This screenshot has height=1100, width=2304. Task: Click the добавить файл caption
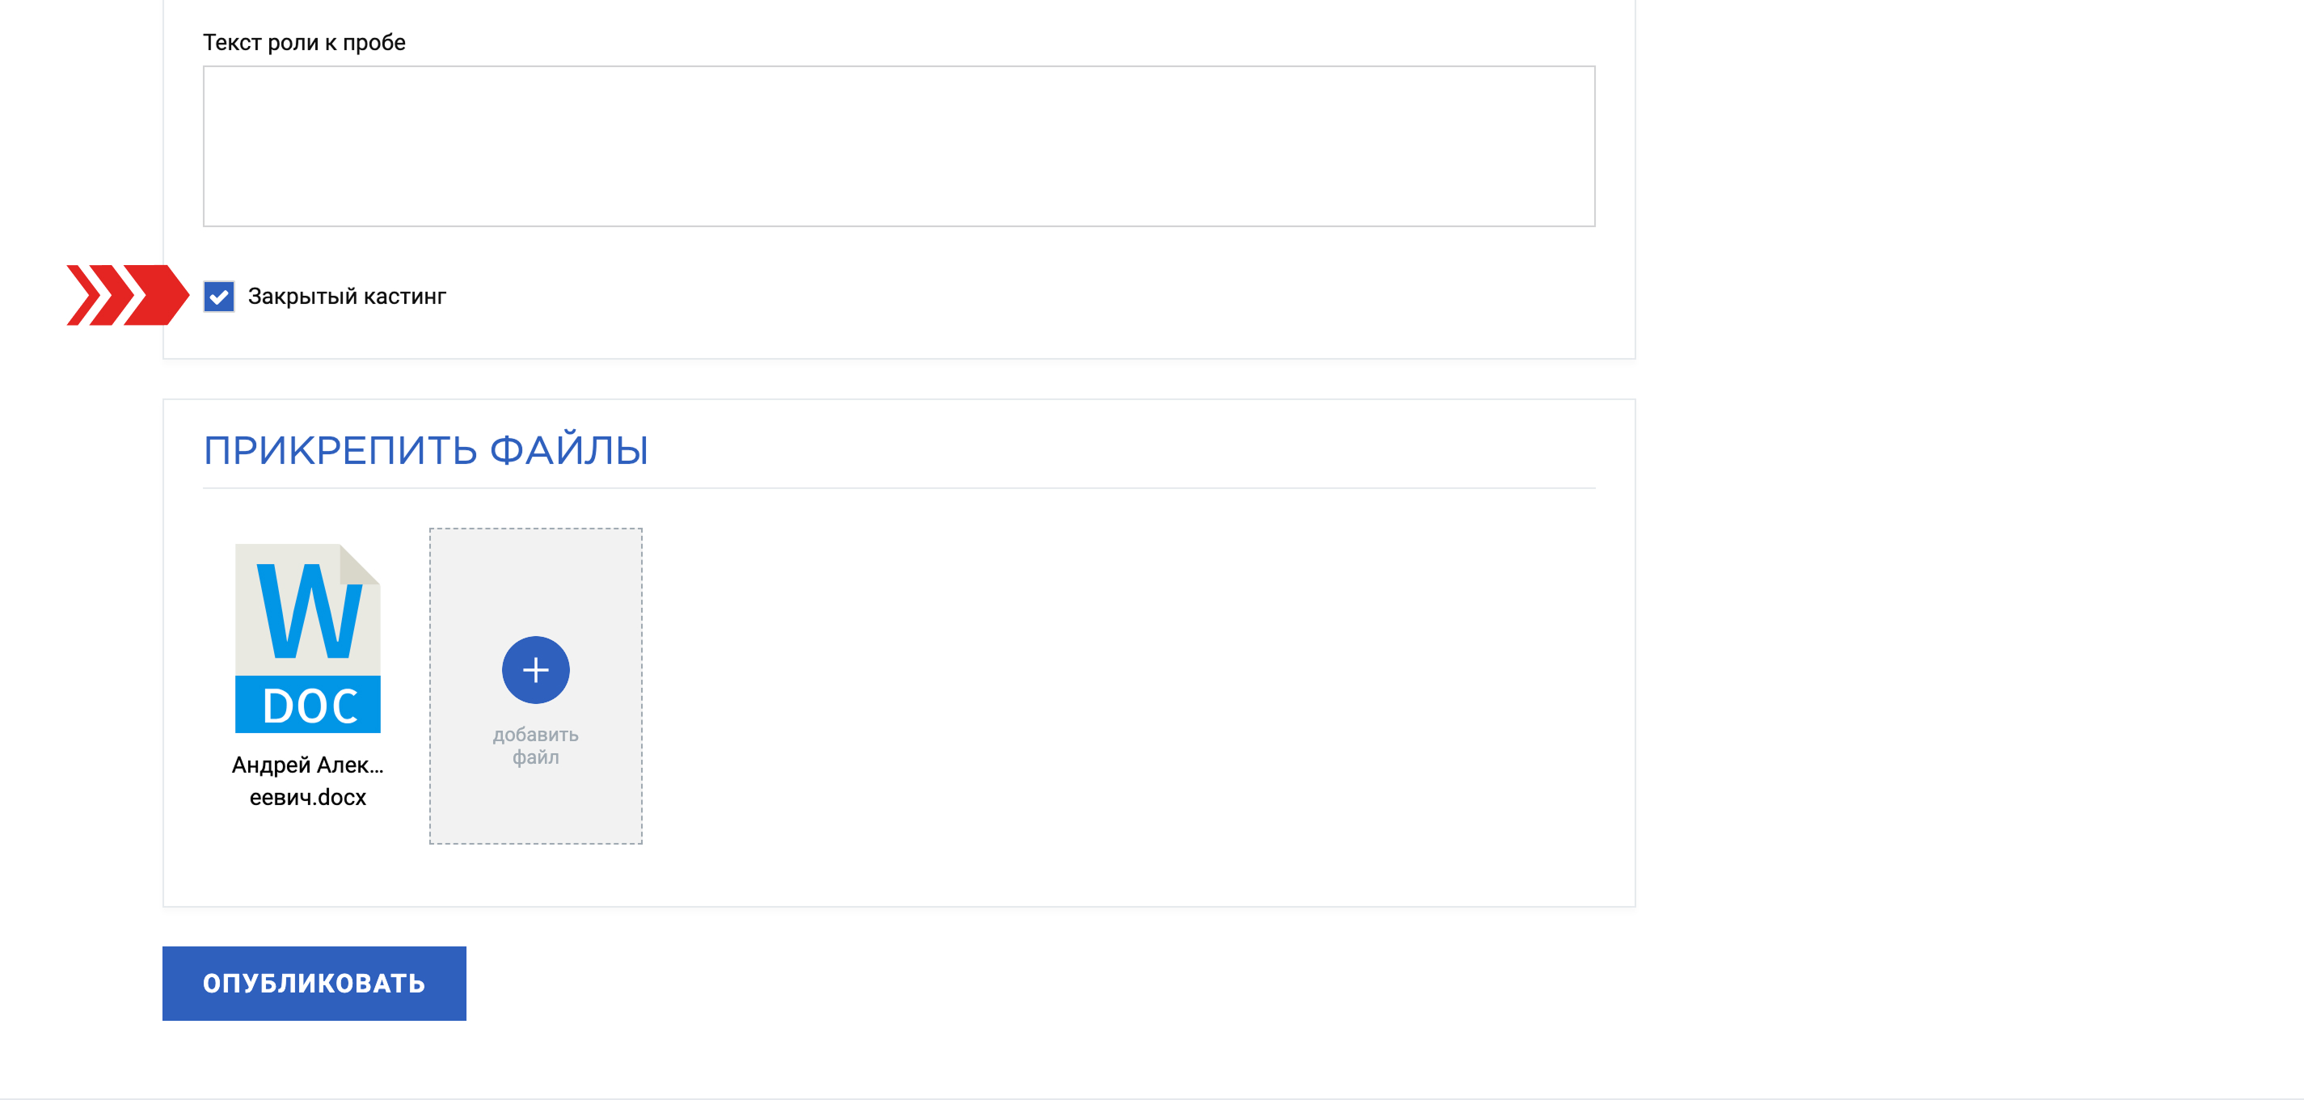point(536,746)
